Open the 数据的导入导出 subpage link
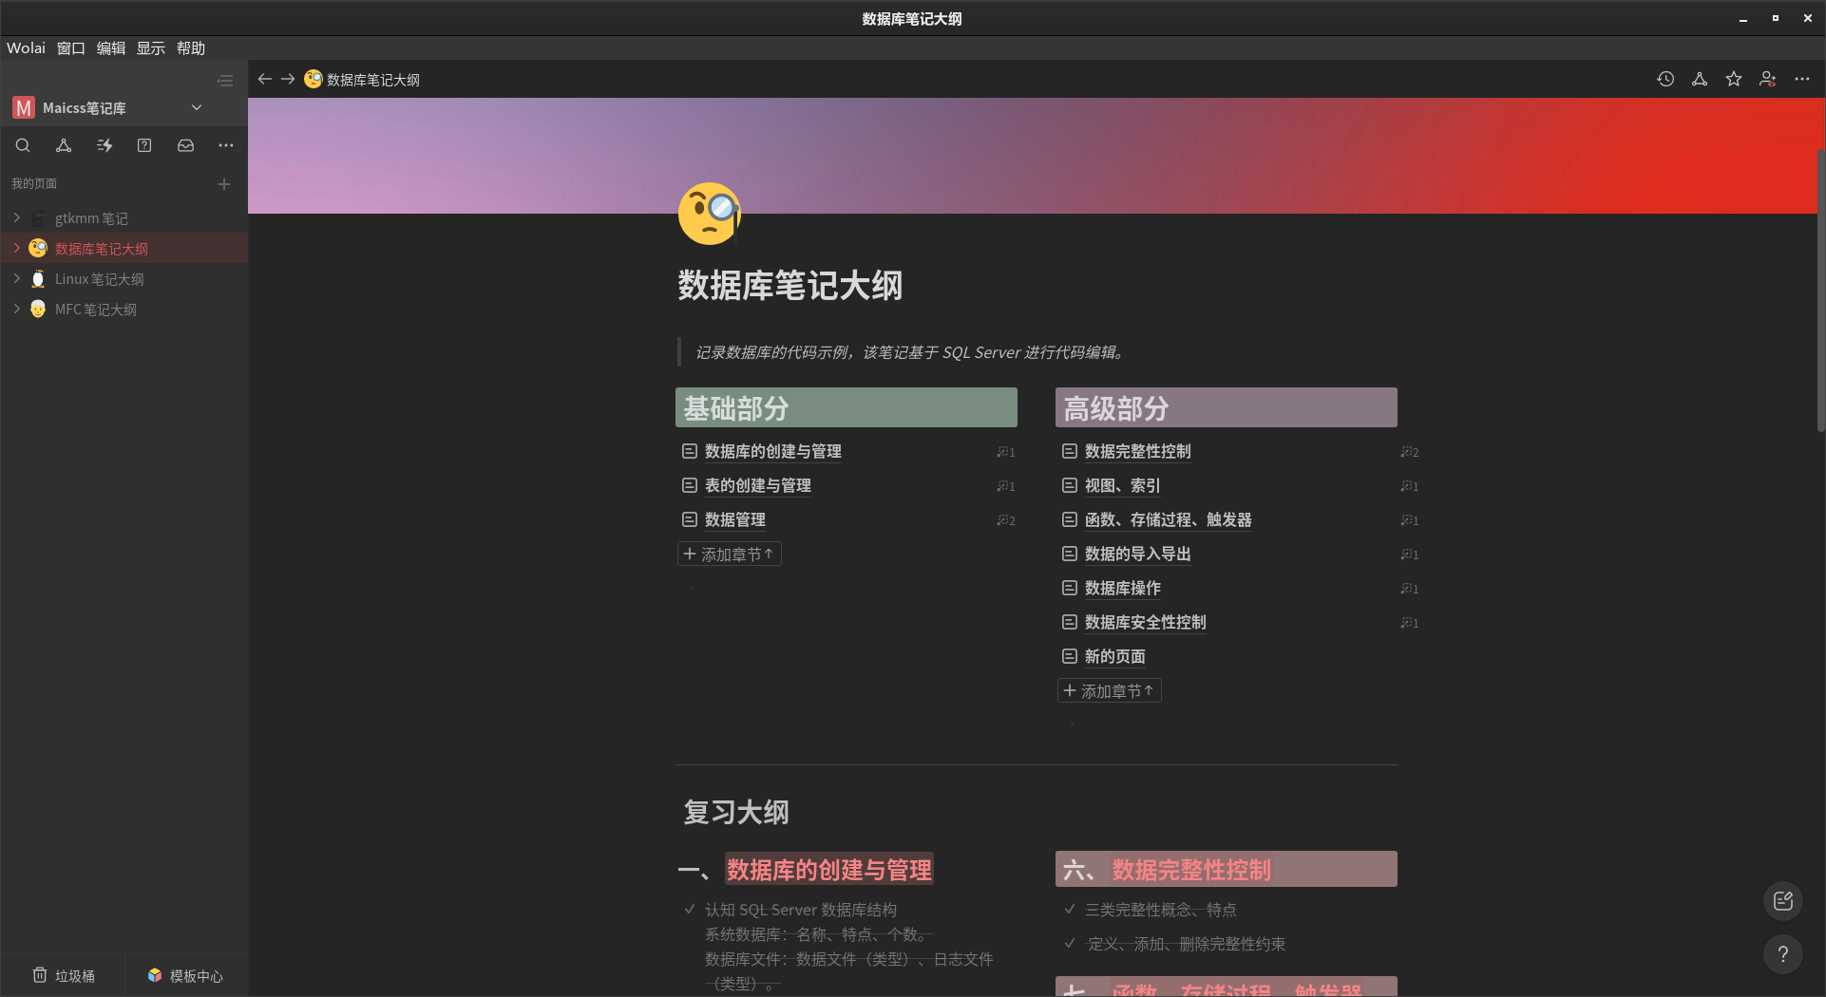Image resolution: width=1826 pixels, height=997 pixels. (x=1138, y=555)
